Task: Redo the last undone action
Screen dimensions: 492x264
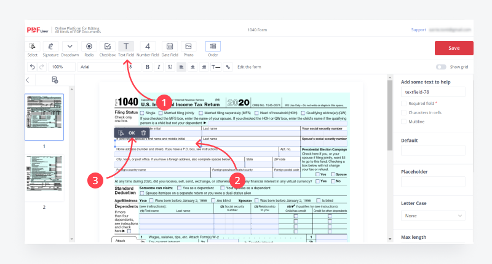Action: [x=42, y=67]
